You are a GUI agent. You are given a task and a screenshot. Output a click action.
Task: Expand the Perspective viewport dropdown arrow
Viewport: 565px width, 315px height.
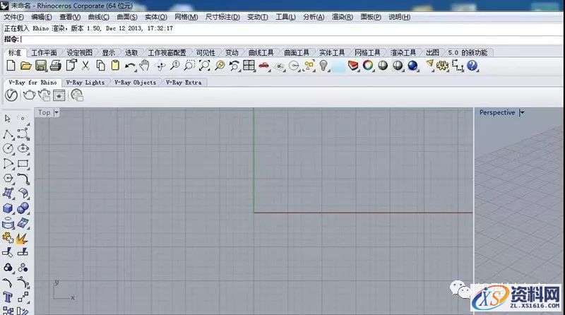click(x=522, y=112)
